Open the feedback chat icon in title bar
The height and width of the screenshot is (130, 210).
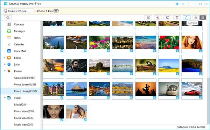point(177,4)
